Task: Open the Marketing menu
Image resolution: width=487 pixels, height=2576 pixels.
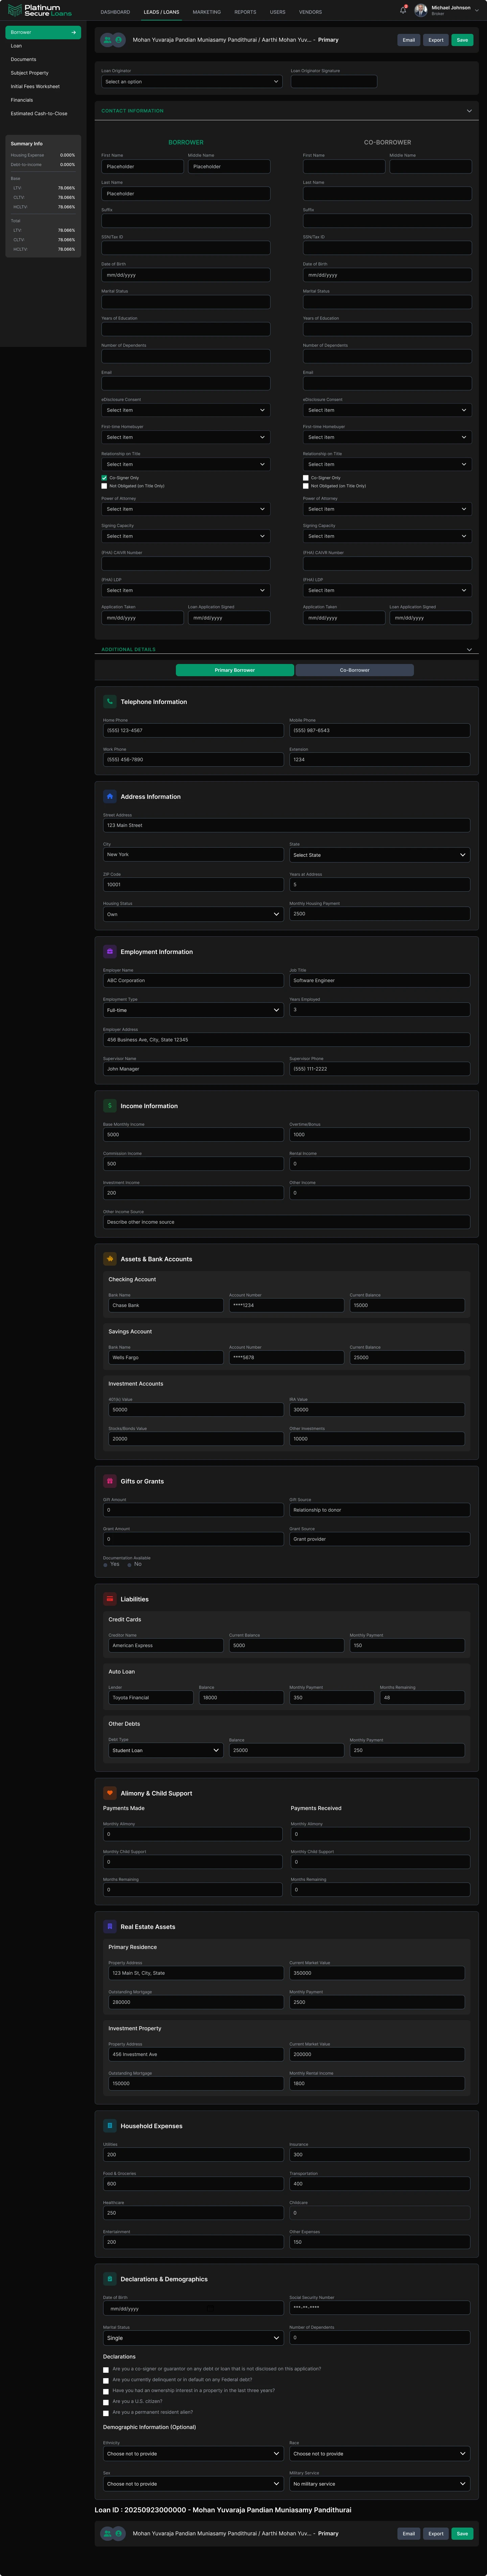Action: 207,12
